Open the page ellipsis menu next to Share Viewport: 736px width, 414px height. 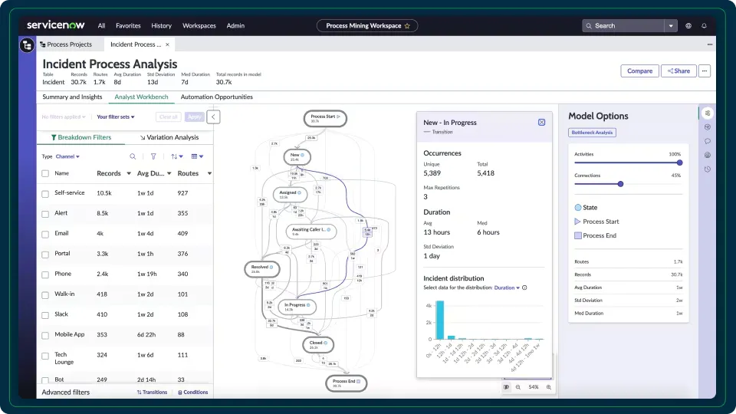coord(704,71)
